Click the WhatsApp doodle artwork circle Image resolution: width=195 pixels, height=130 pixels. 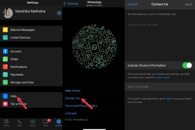tap(94, 47)
